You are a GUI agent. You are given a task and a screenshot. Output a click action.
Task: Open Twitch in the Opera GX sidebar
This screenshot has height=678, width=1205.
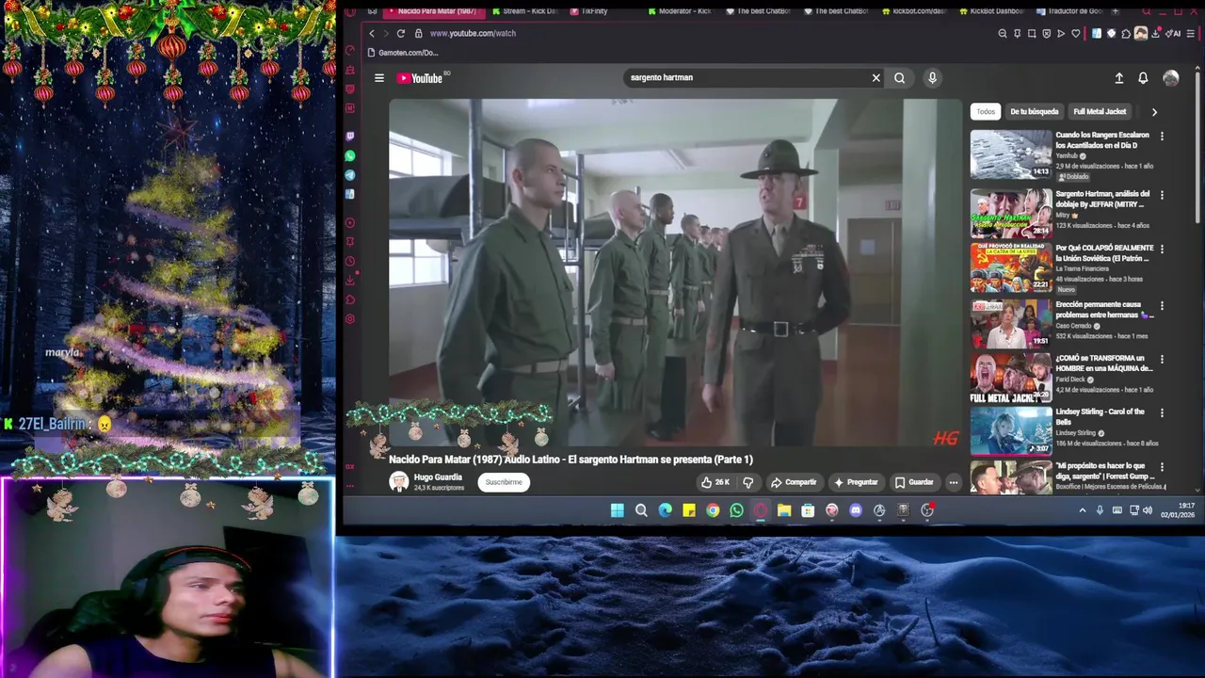coord(350,137)
